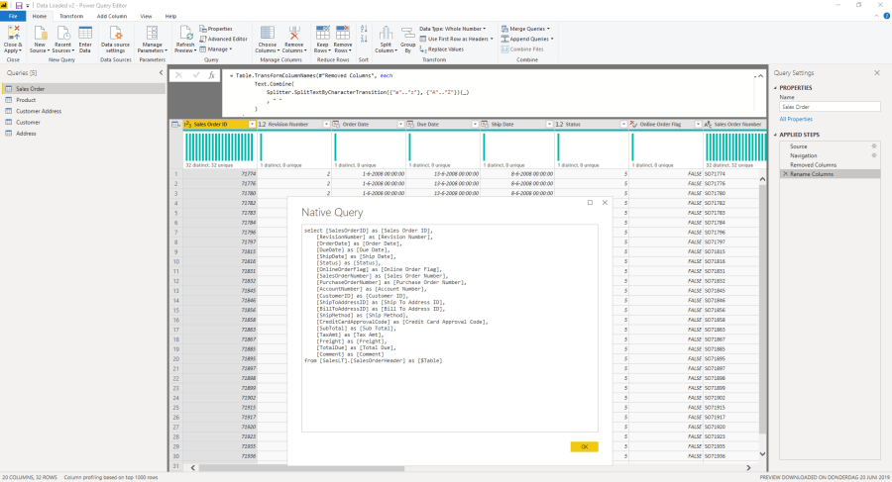The height and width of the screenshot is (482, 892).
Task: Click the Enter Data icon
Action: click(85, 35)
